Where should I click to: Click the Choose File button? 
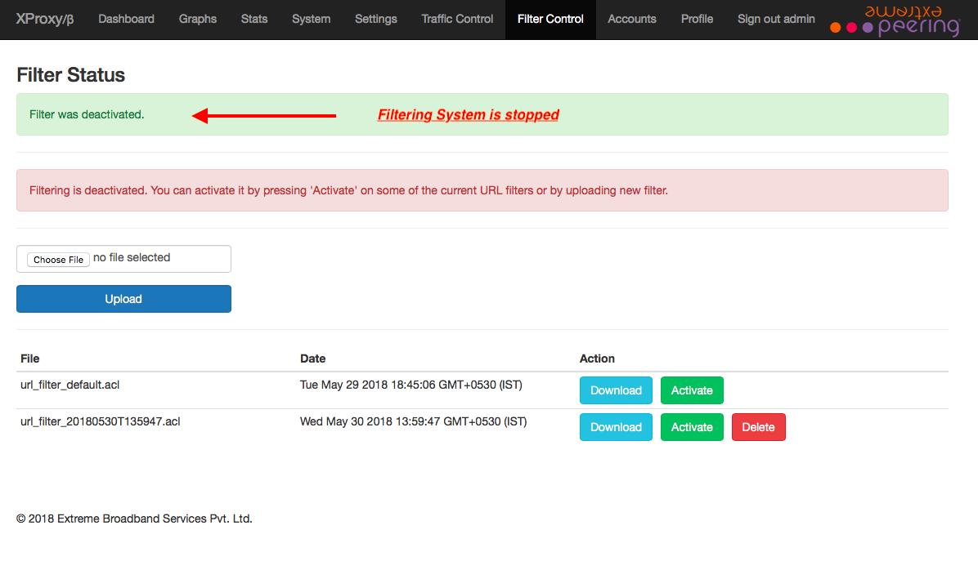point(57,259)
